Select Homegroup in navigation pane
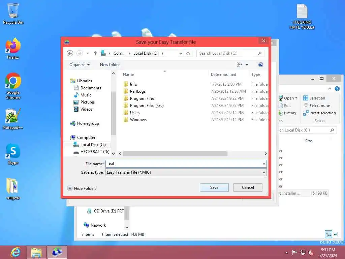 84,123
